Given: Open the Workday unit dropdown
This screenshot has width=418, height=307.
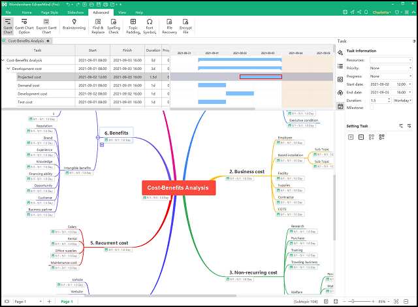Looking at the screenshot, I should pyautogui.click(x=402, y=101).
